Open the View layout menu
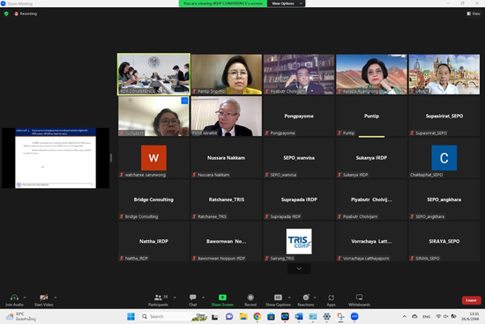The image size is (485, 324). (x=474, y=13)
